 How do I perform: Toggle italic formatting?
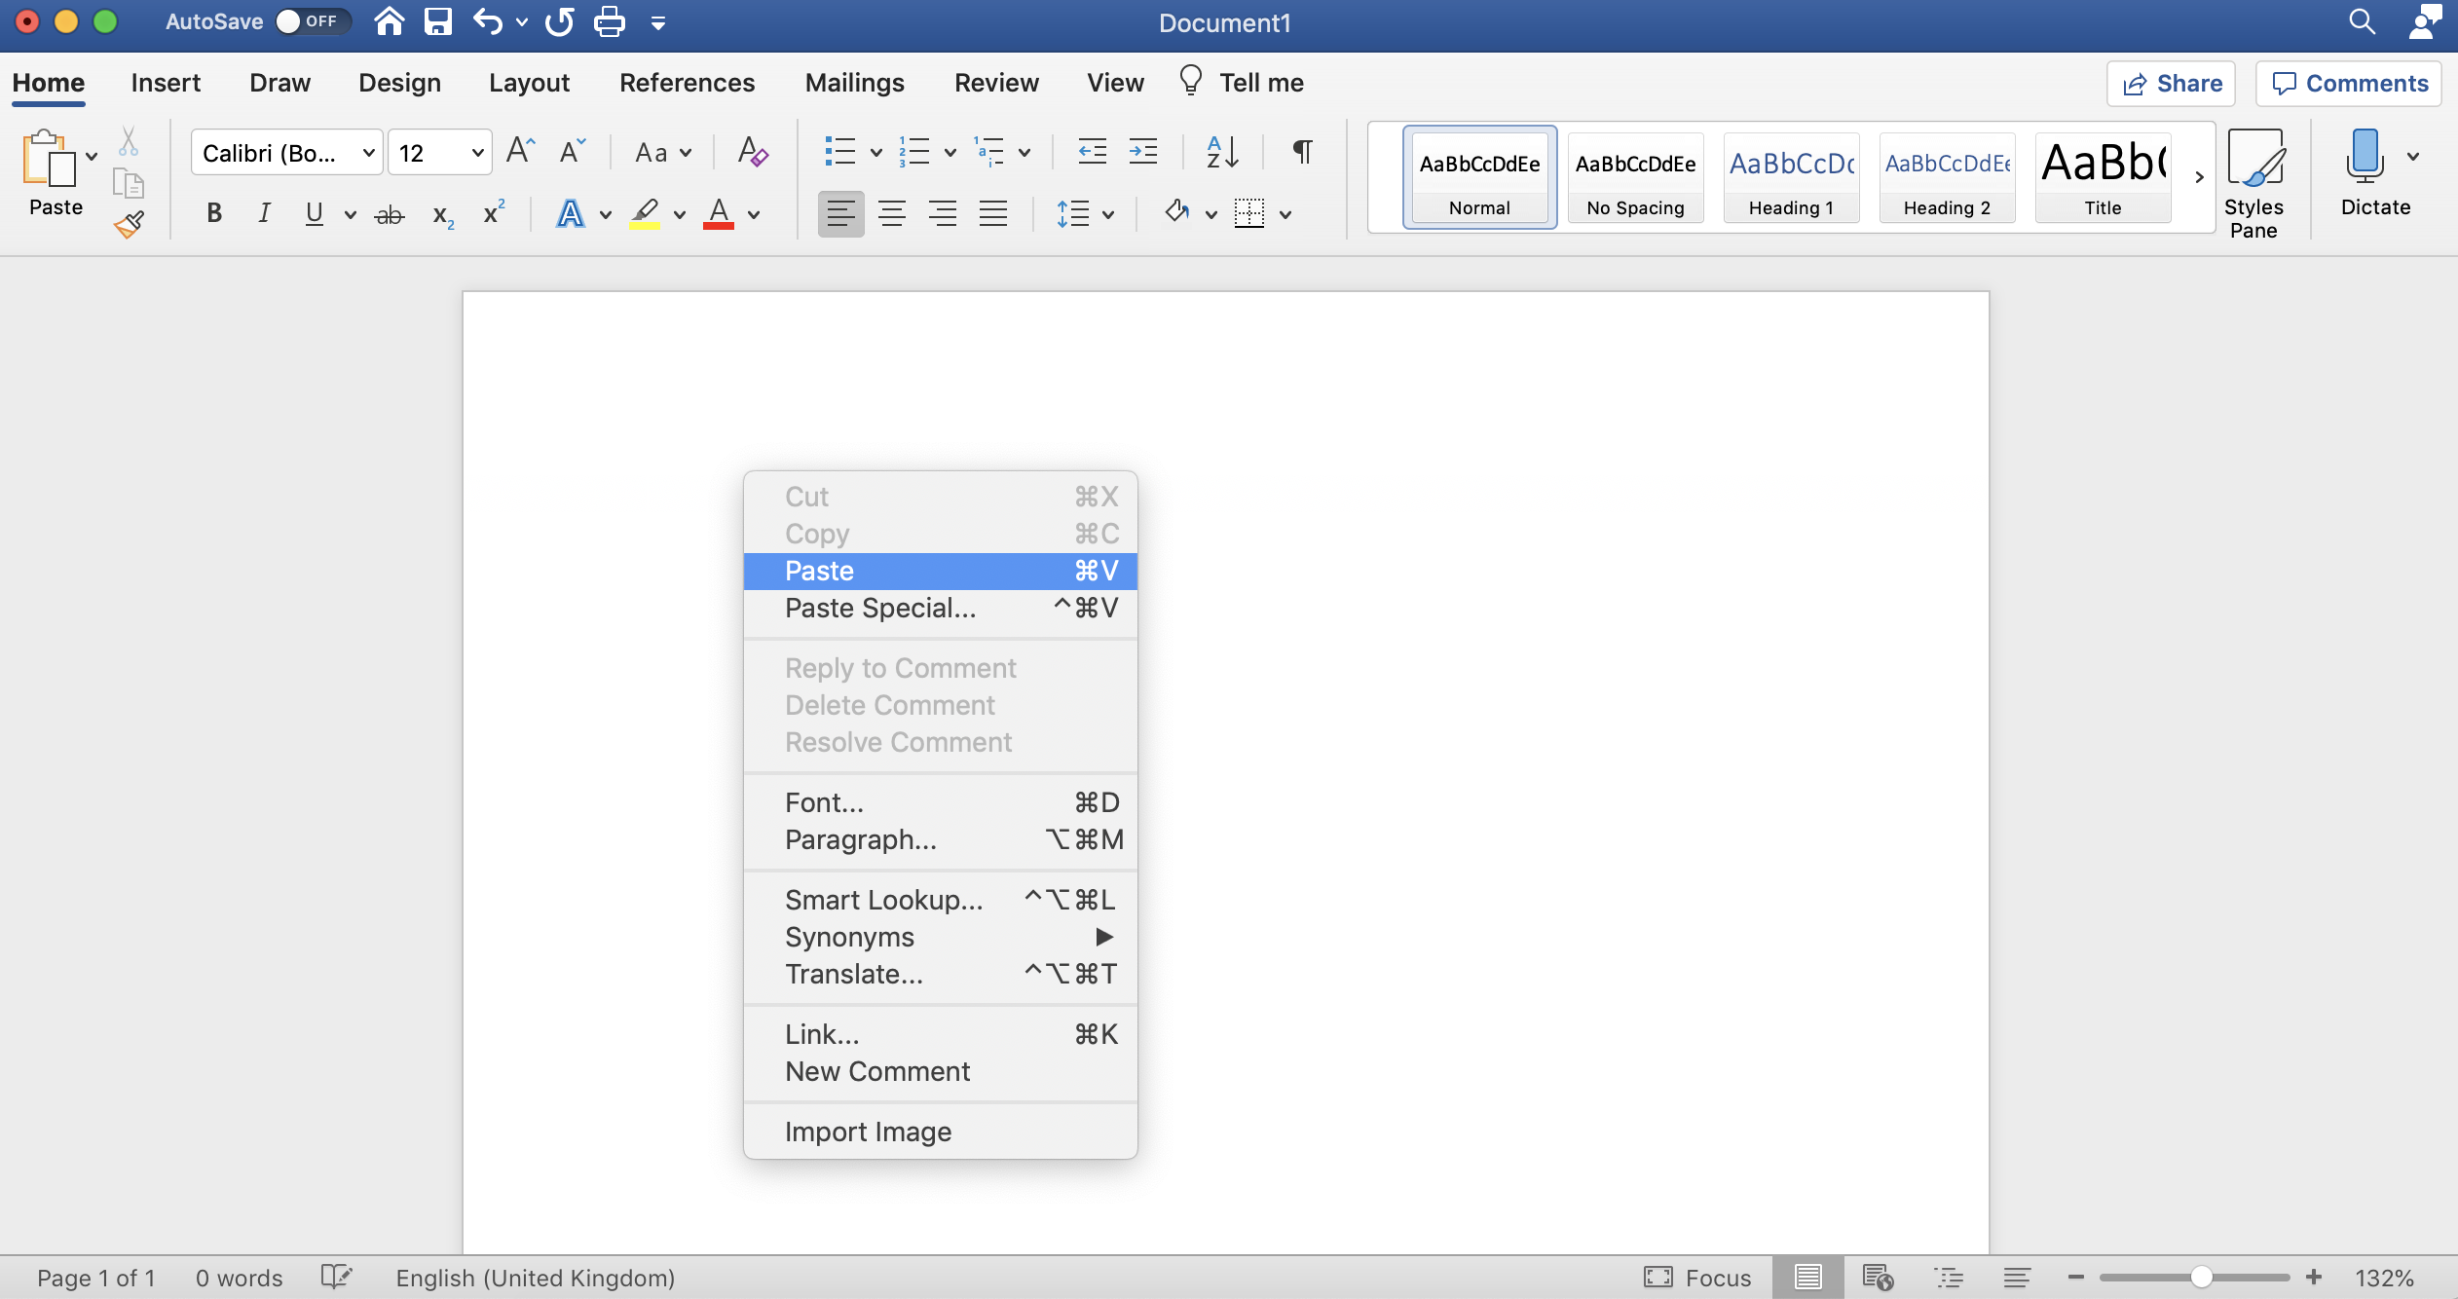264,212
